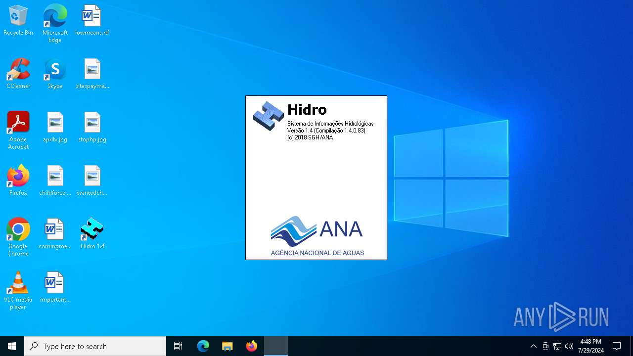Click the Hidro logo in splash screen

click(269, 116)
